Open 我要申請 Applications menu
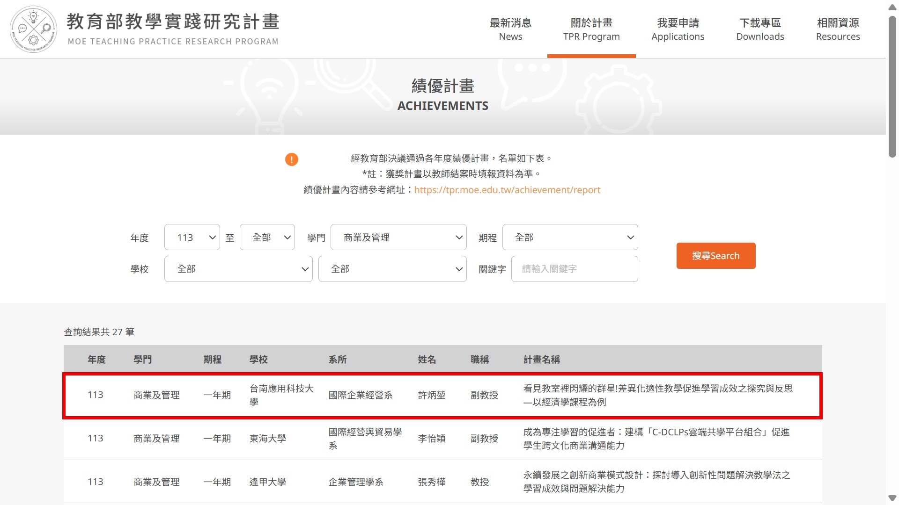 pyautogui.click(x=678, y=29)
